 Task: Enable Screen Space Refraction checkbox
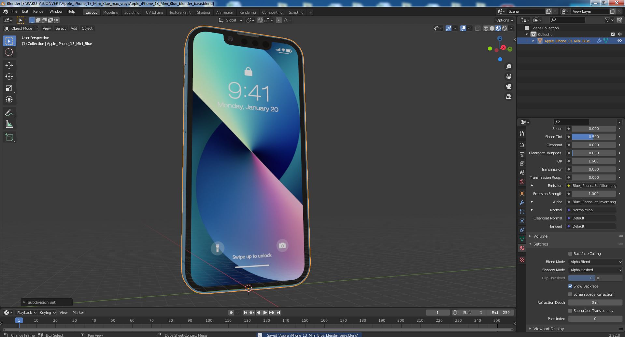point(570,294)
